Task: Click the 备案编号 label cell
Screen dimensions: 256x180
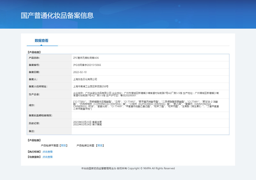Action: 49,65
